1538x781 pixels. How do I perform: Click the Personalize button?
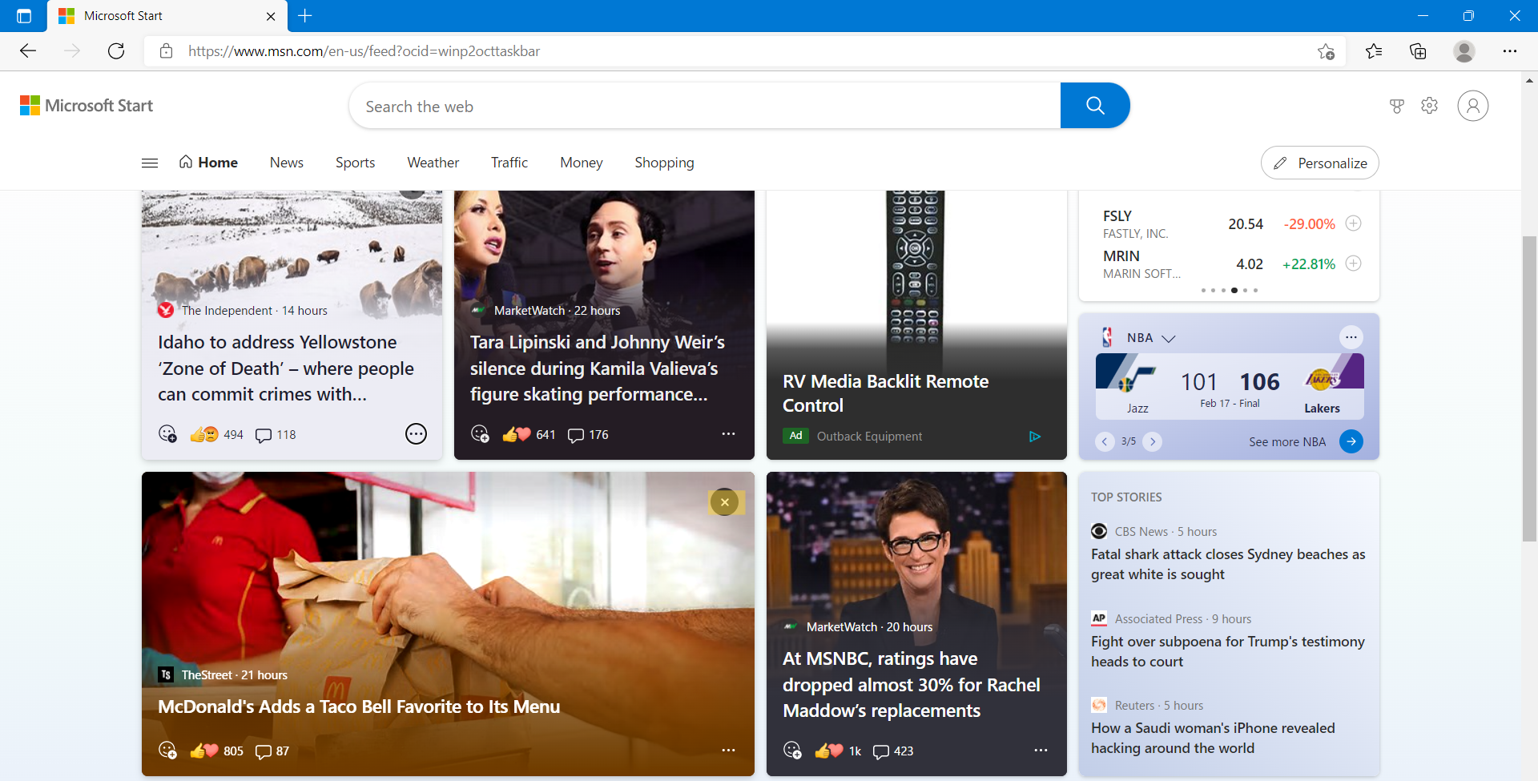(1319, 163)
